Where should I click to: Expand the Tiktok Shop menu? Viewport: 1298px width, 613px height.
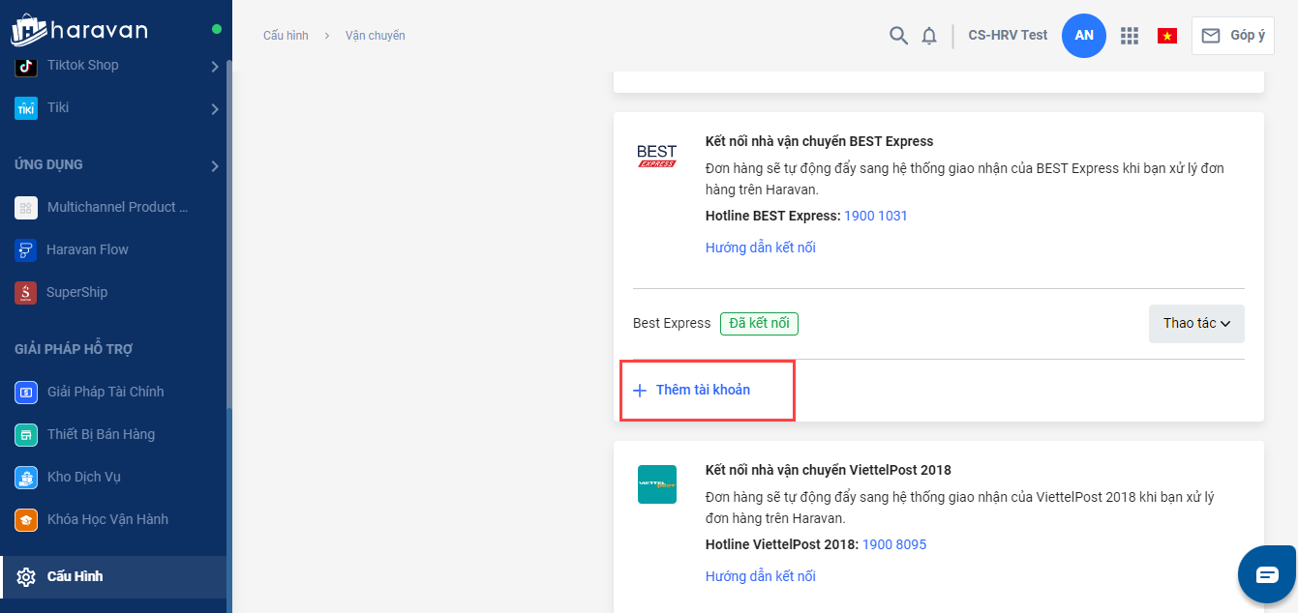point(215,66)
